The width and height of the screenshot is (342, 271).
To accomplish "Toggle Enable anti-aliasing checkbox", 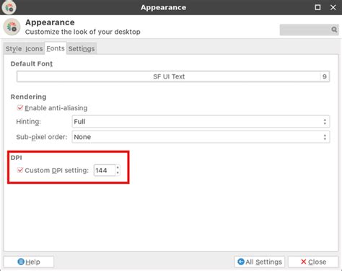I will pos(20,107).
